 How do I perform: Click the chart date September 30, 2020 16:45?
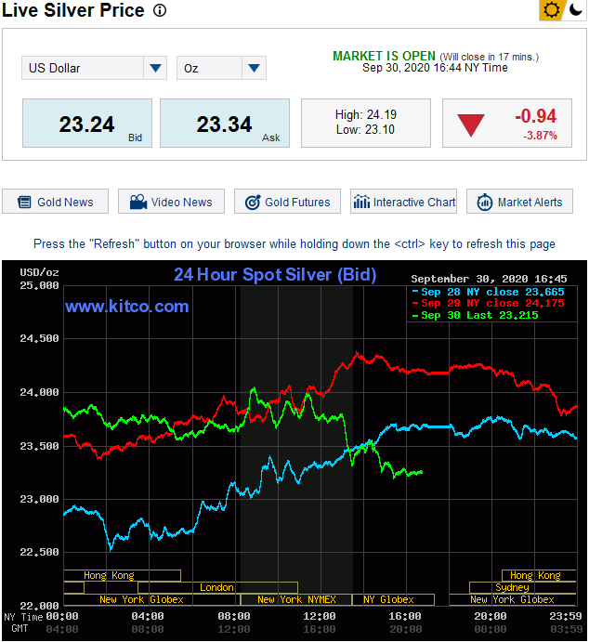click(489, 279)
